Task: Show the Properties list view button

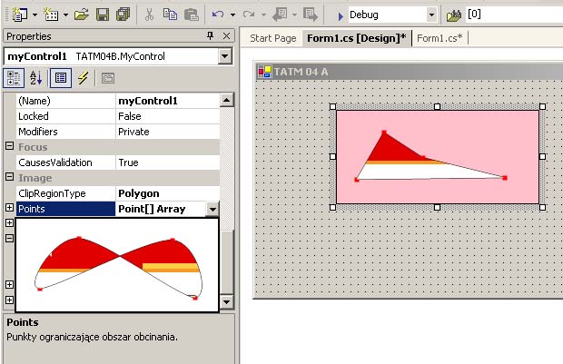Action: click(61, 78)
